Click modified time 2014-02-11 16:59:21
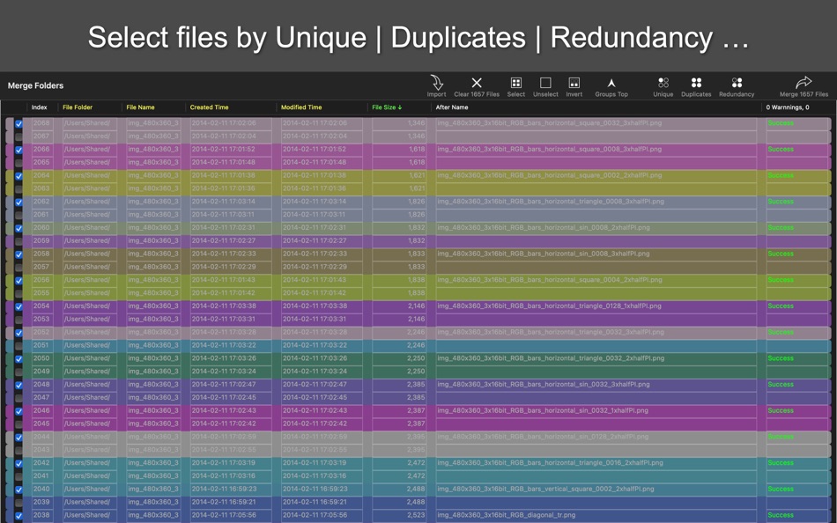The height and width of the screenshot is (523, 837). click(322, 502)
